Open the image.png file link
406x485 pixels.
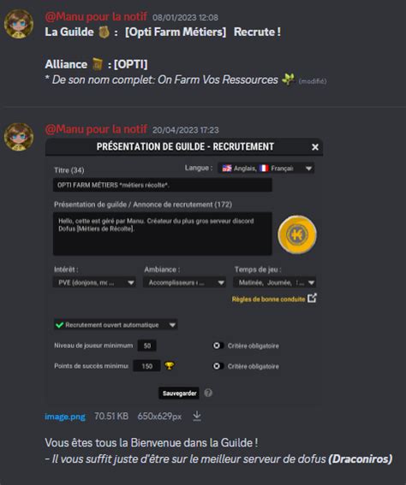(x=65, y=417)
